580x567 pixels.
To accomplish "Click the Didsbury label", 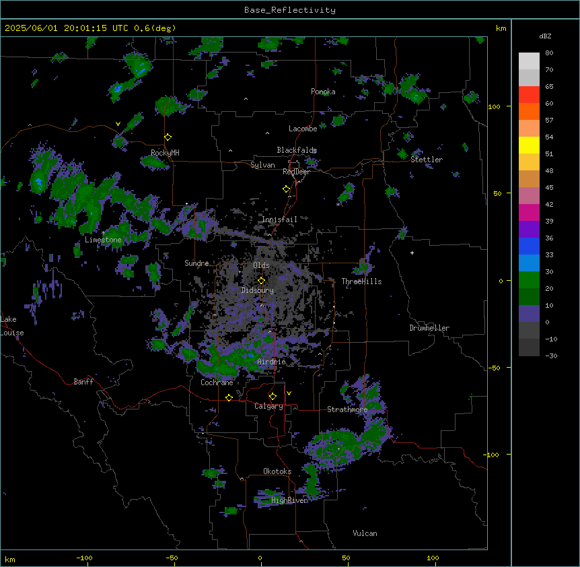I will point(258,290).
